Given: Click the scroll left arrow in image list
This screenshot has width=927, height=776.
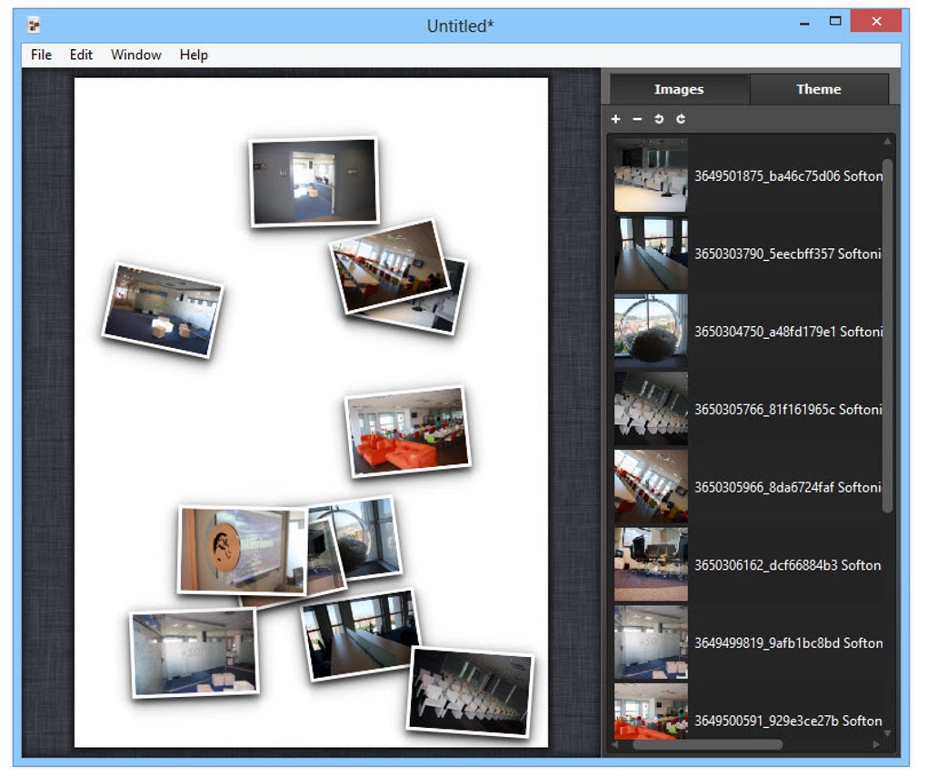Looking at the screenshot, I should [615, 745].
